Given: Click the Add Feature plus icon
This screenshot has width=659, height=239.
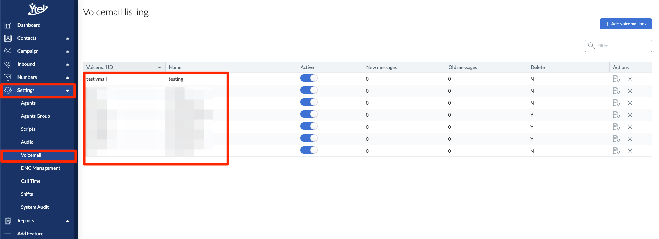Looking at the screenshot, I should [x=8, y=234].
